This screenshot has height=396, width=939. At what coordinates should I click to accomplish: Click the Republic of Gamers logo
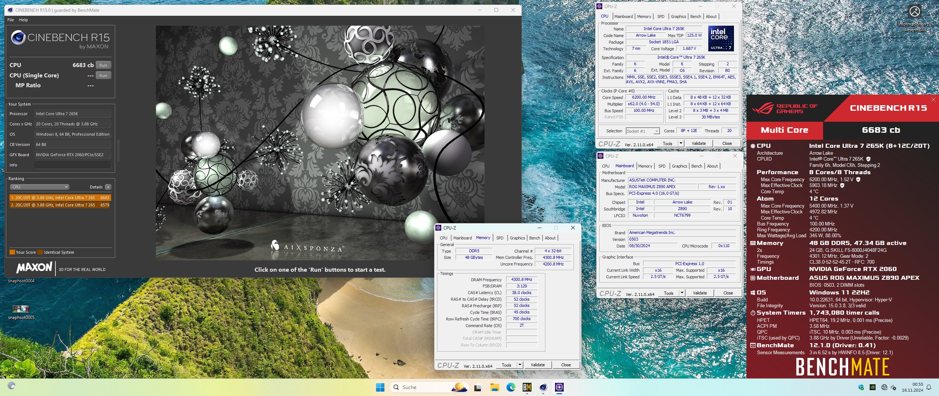[785, 108]
